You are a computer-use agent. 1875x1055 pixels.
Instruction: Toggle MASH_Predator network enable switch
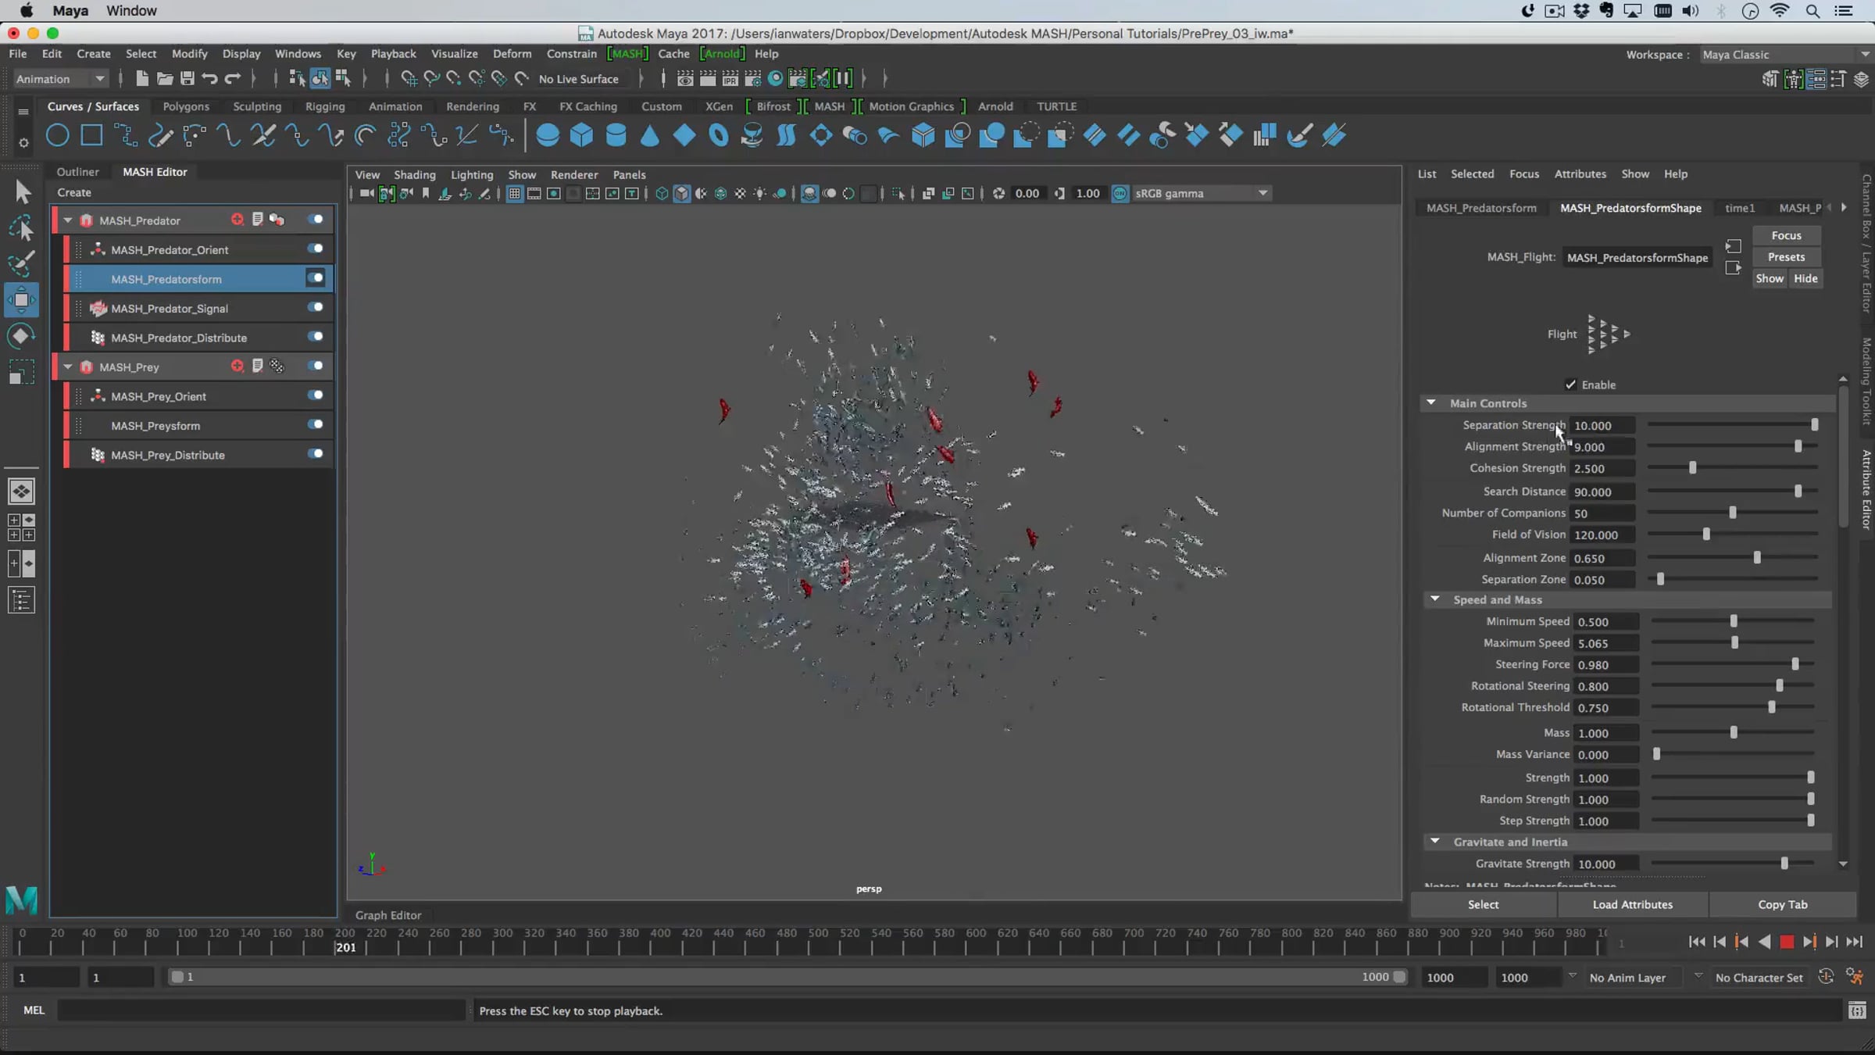click(316, 220)
